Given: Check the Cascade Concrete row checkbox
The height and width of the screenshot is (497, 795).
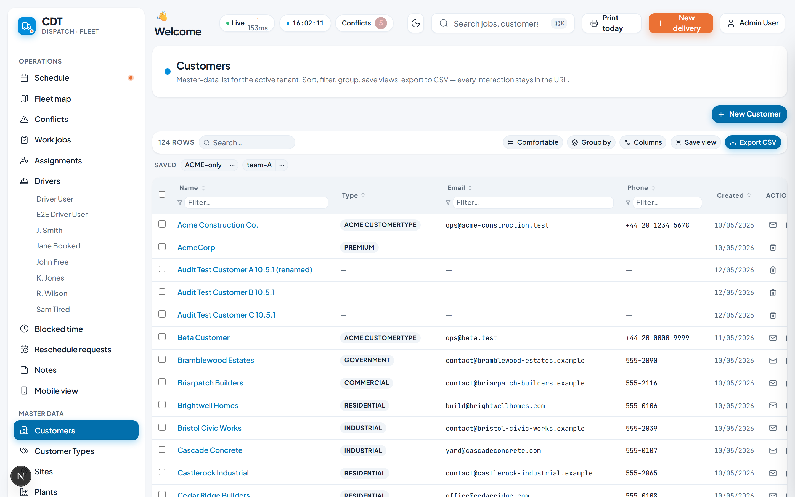Looking at the screenshot, I should (162, 450).
